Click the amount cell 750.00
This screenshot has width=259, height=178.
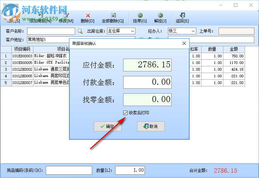234,56
